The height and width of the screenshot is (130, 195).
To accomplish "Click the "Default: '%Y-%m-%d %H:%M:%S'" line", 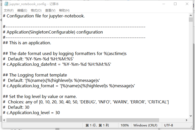I will 38,59.
